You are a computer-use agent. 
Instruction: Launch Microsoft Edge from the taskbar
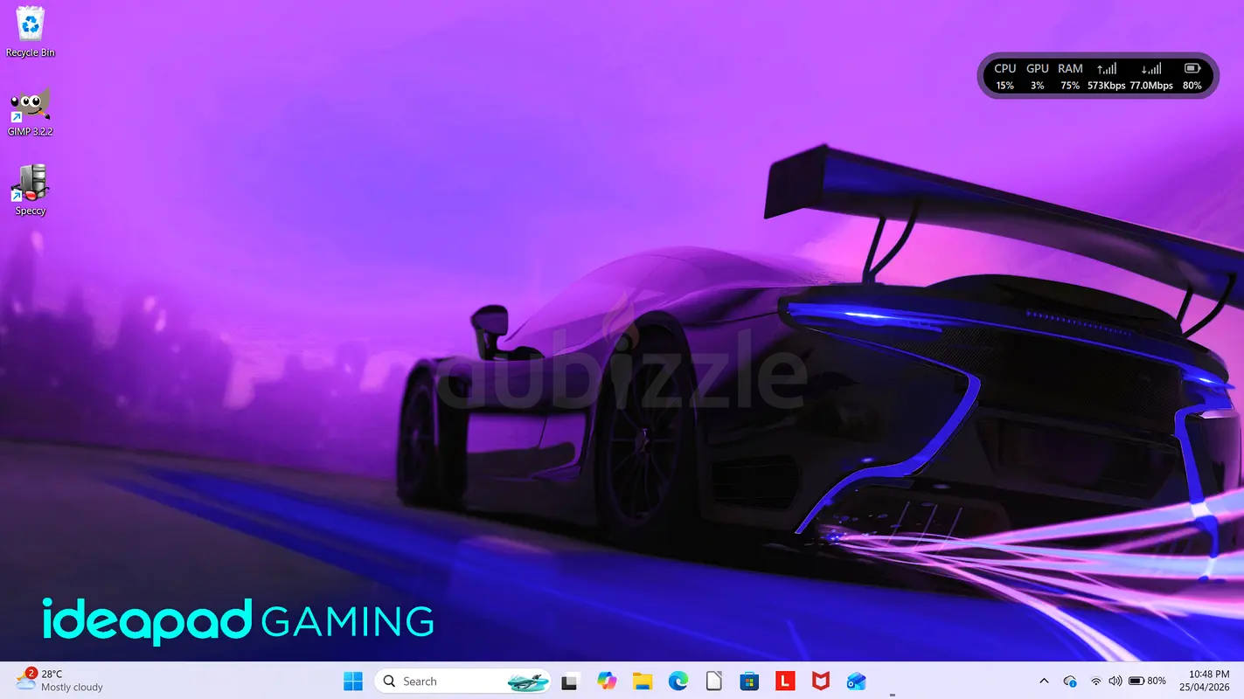pyautogui.click(x=678, y=682)
